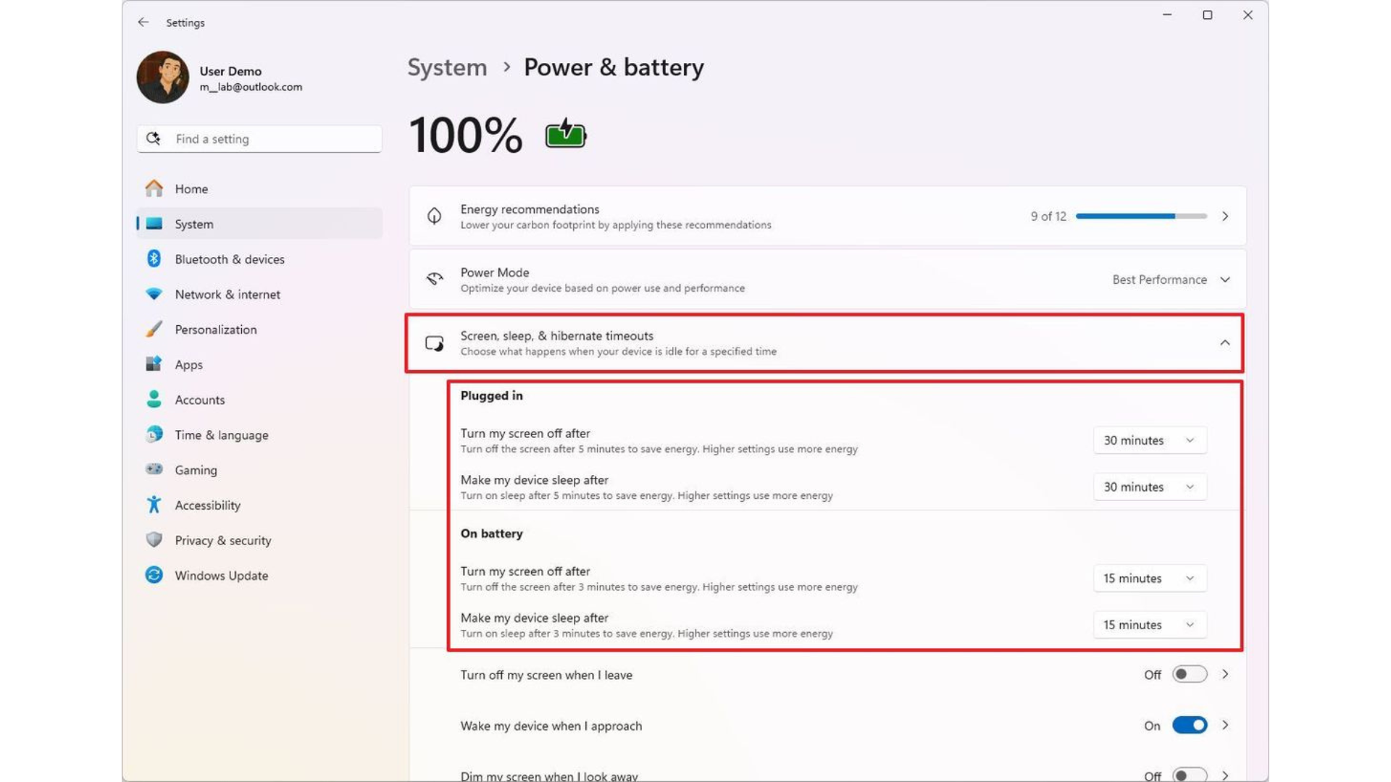
Task: Select the Gaming icon
Action: pyautogui.click(x=154, y=469)
